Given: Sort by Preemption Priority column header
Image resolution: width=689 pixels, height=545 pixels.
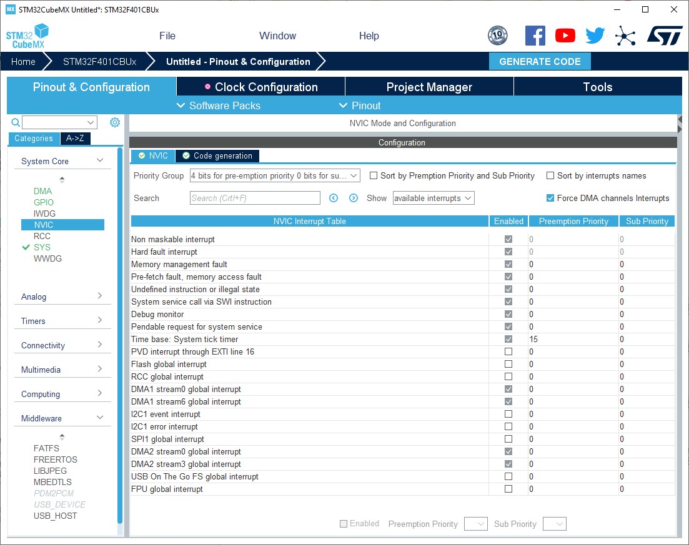Looking at the screenshot, I should click(x=573, y=222).
